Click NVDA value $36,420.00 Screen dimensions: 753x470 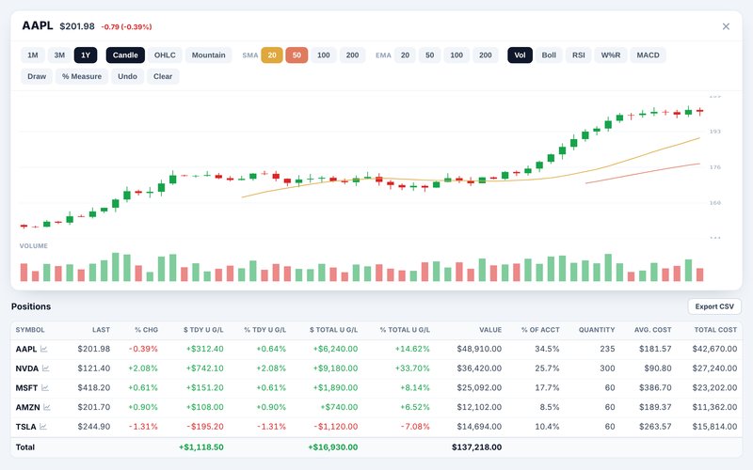click(x=479, y=368)
